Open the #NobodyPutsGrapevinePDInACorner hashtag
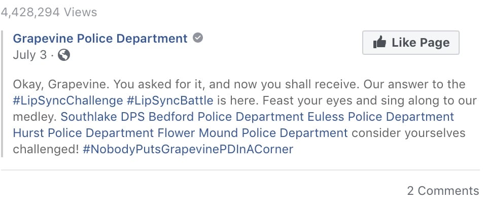486x205 pixels. pos(188,149)
